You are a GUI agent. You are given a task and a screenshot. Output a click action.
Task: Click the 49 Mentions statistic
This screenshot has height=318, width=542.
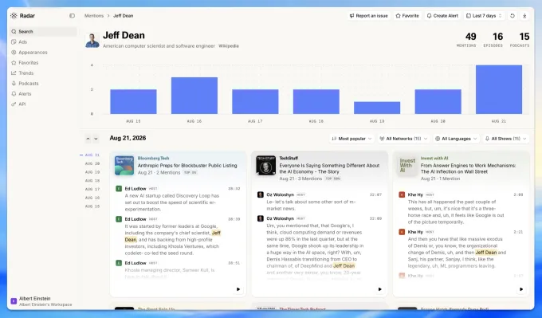466,40
